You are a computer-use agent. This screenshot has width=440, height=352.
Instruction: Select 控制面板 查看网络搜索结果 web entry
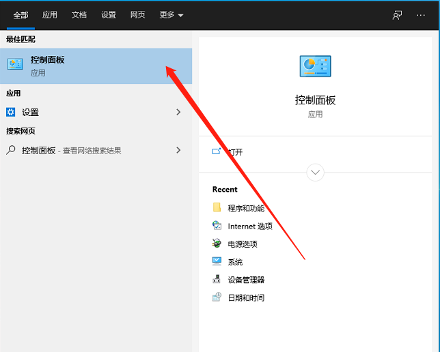pos(96,151)
